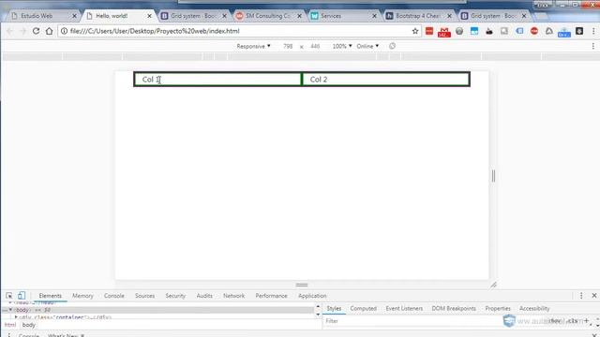
Task: Click the body breadcrumb in DevTools
Action: [x=29, y=325]
